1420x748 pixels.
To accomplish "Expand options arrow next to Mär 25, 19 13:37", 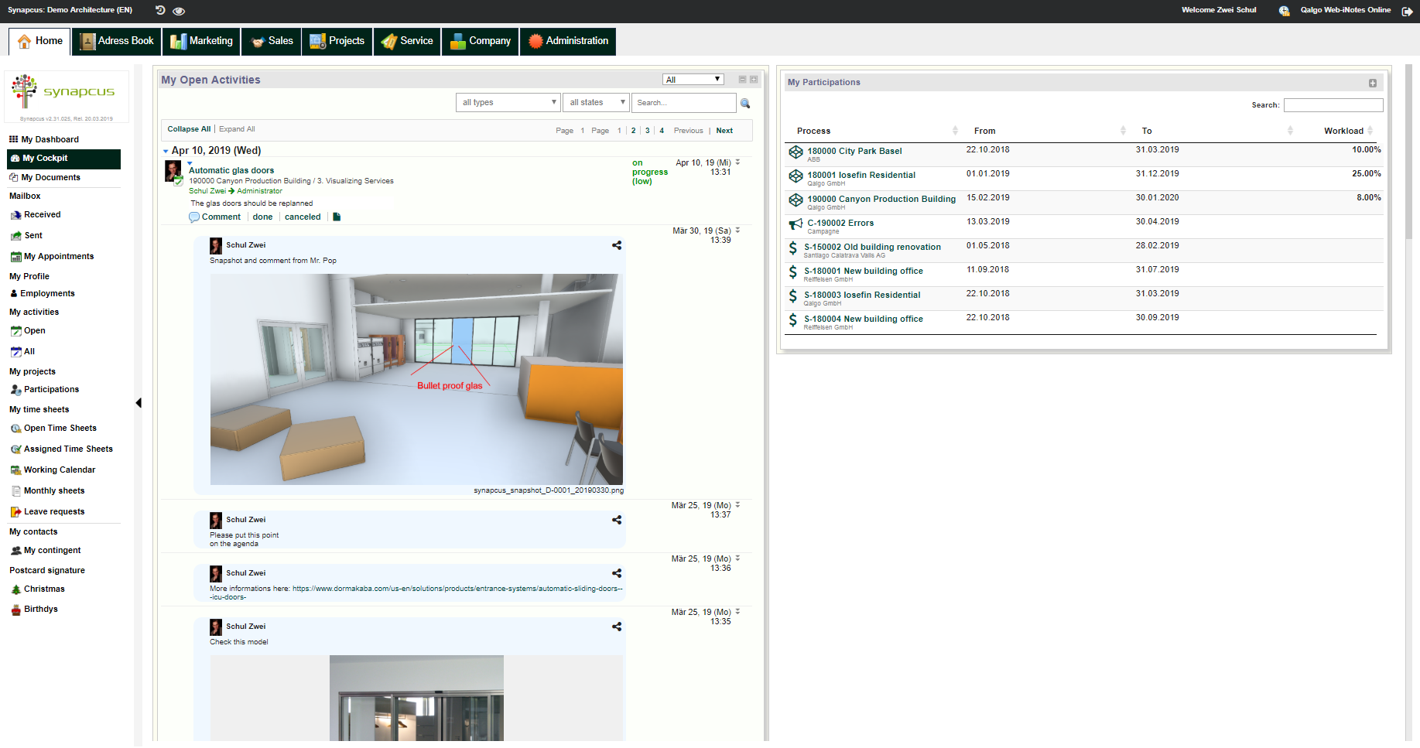I will [737, 505].
